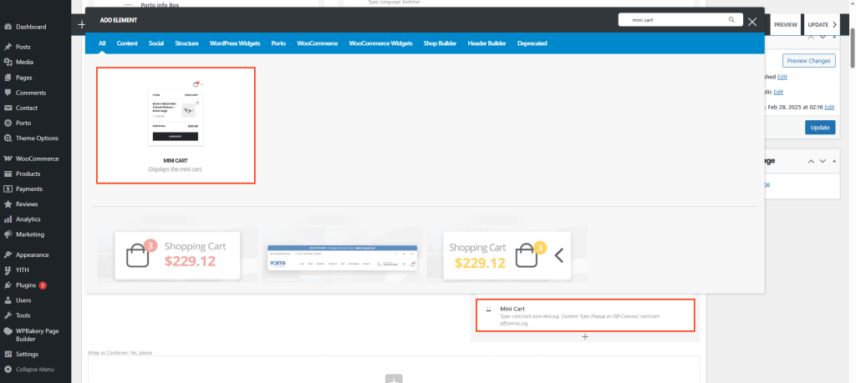
Task: Move Featured Image panel down
Action: tap(823, 161)
